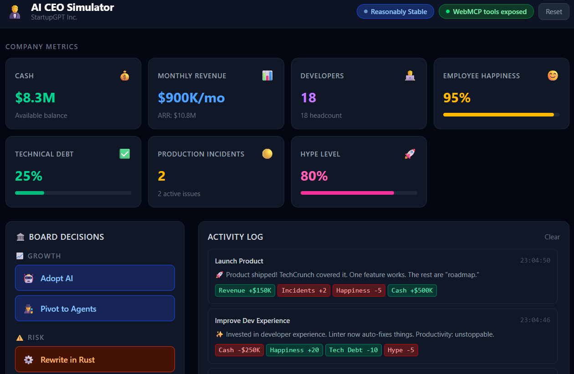574x374 pixels.
Task: Click the Reasonably Stable status badge
Action: 395,11
